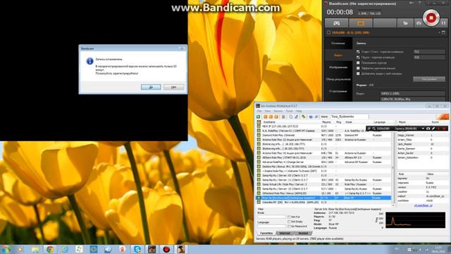This screenshot has height=254, width=451.
Task: Switch to Favorites tab in SA-MP
Action: (x=266, y=233)
